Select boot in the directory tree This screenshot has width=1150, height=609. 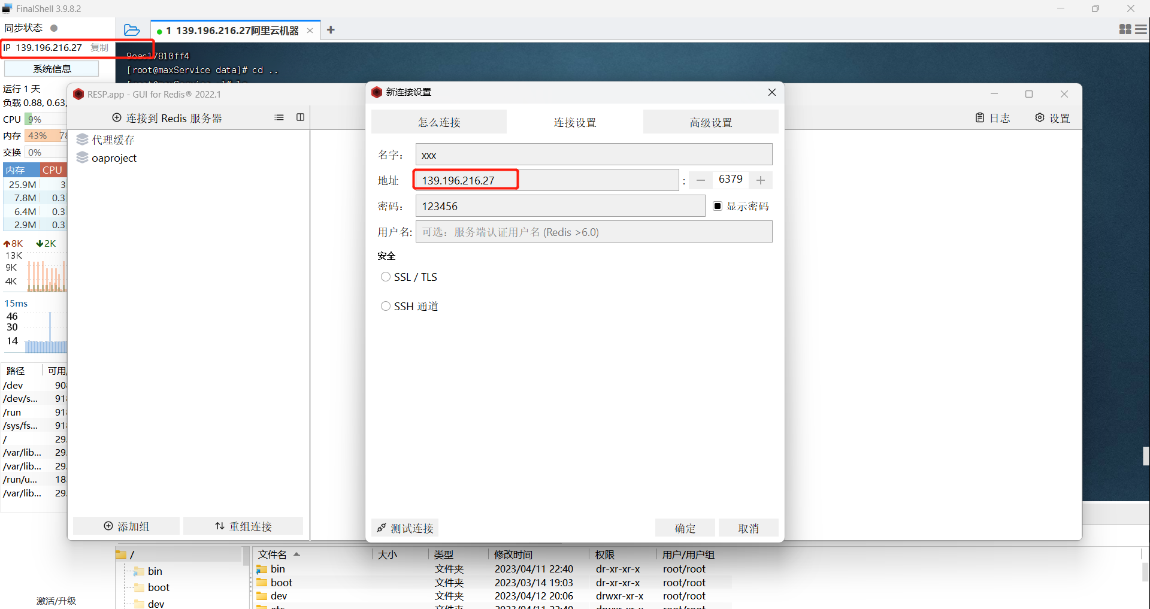click(x=159, y=587)
